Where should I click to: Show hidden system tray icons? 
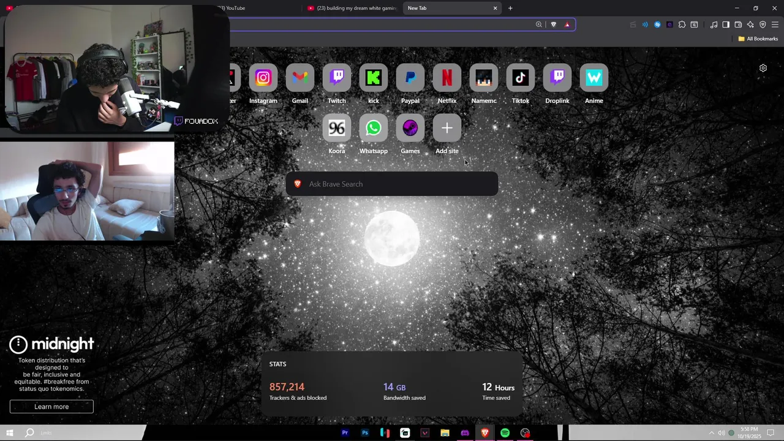click(712, 433)
